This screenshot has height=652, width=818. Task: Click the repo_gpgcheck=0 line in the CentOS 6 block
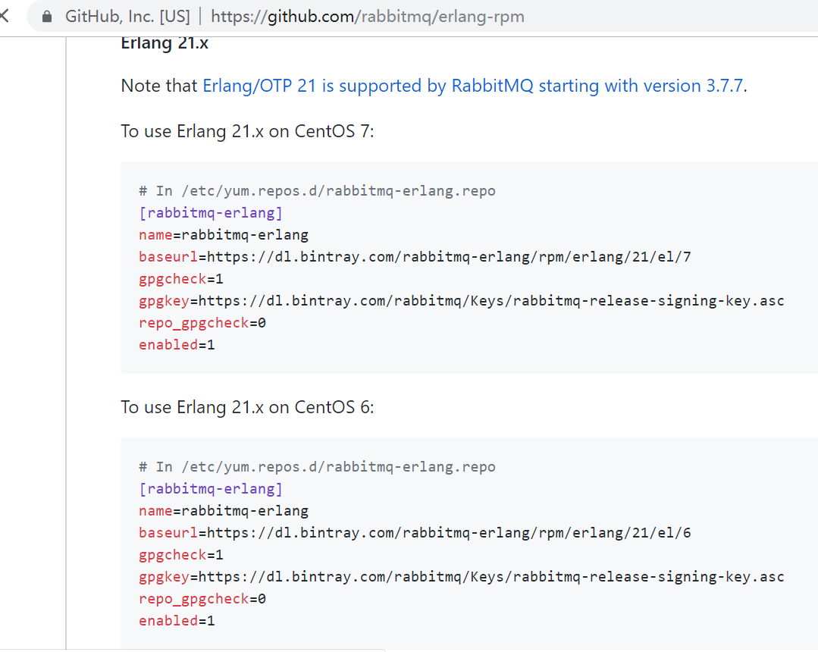(x=202, y=599)
